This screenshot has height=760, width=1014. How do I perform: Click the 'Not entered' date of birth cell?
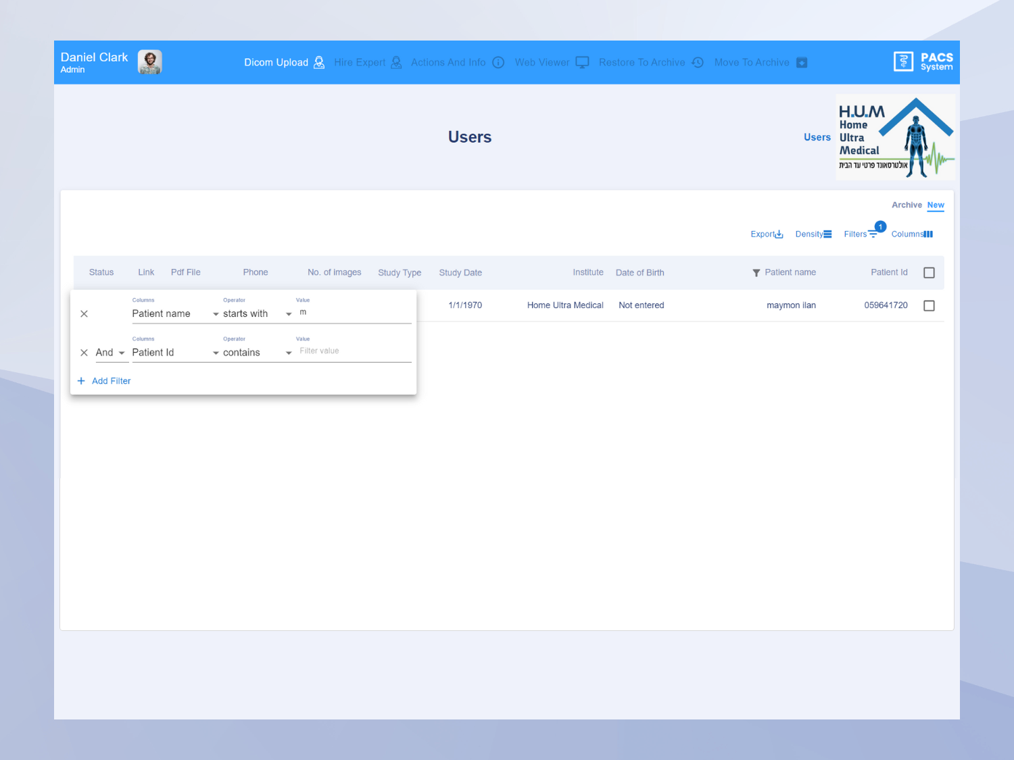click(x=641, y=305)
